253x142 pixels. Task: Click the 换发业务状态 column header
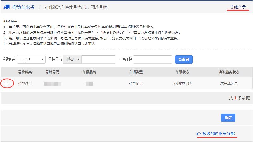pyautogui.click(x=229, y=72)
